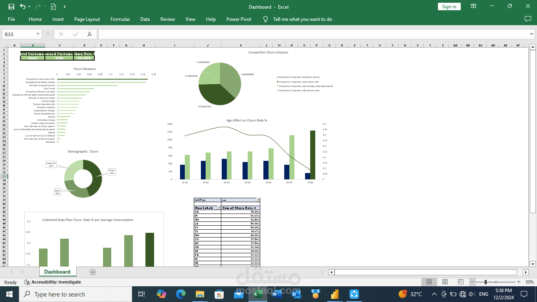Click the taskbar search box
Screen dimensions: 537x302
(x=75, y=294)
